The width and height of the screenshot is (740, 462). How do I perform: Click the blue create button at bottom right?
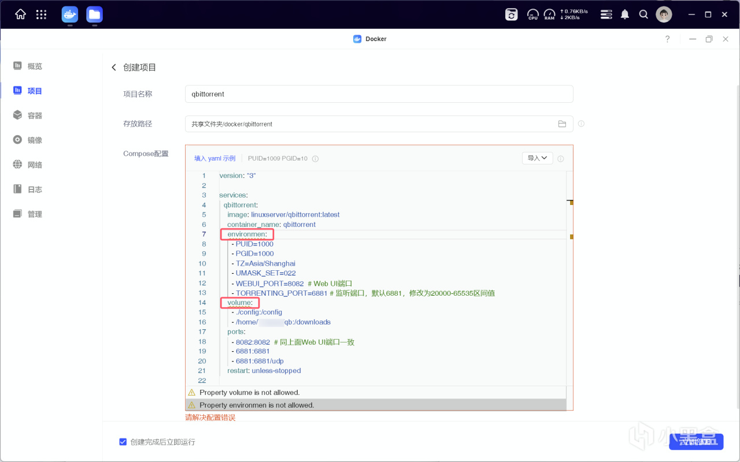[x=696, y=442]
